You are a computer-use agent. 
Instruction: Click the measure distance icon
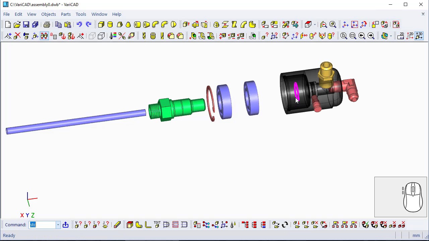tap(286, 35)
